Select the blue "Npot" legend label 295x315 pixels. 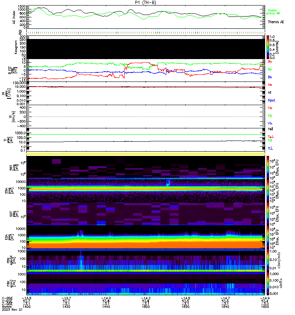click(271, 100)
